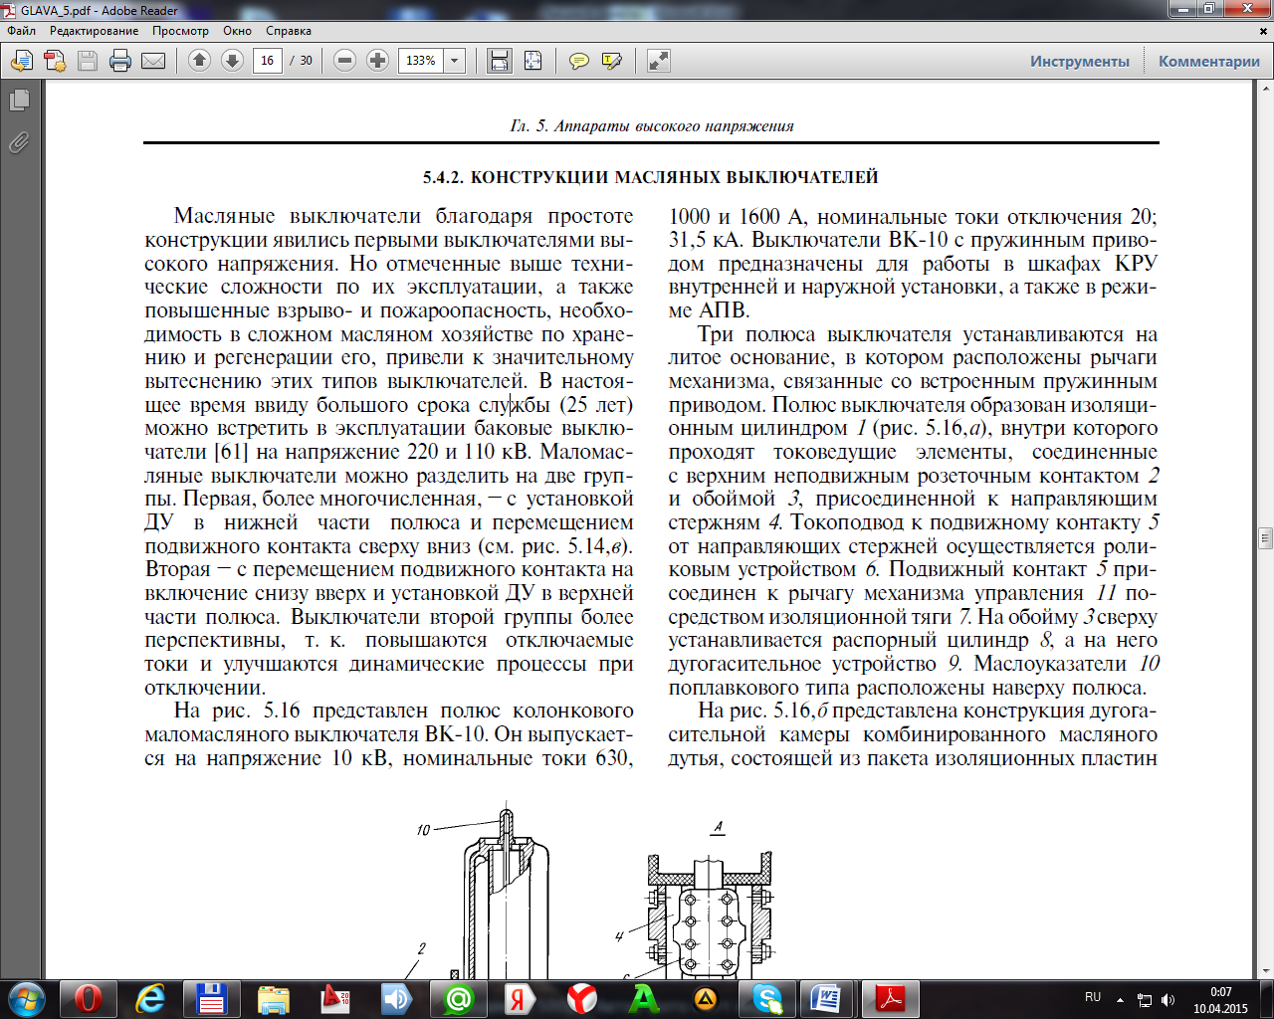
Task: Open AIMP player taskbar icon
Action: 706,999
